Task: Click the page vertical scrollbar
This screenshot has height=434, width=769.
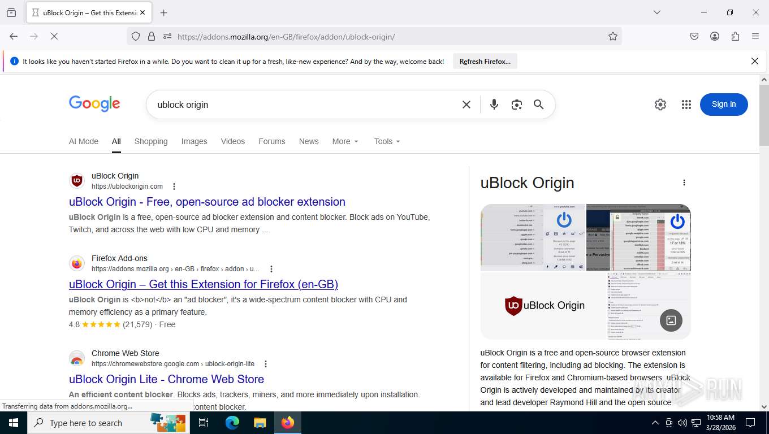Action: [764, 115]
